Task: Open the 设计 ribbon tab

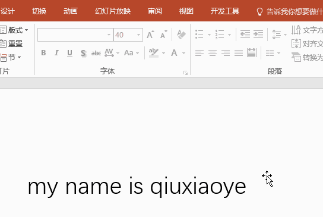Action: 7,11
